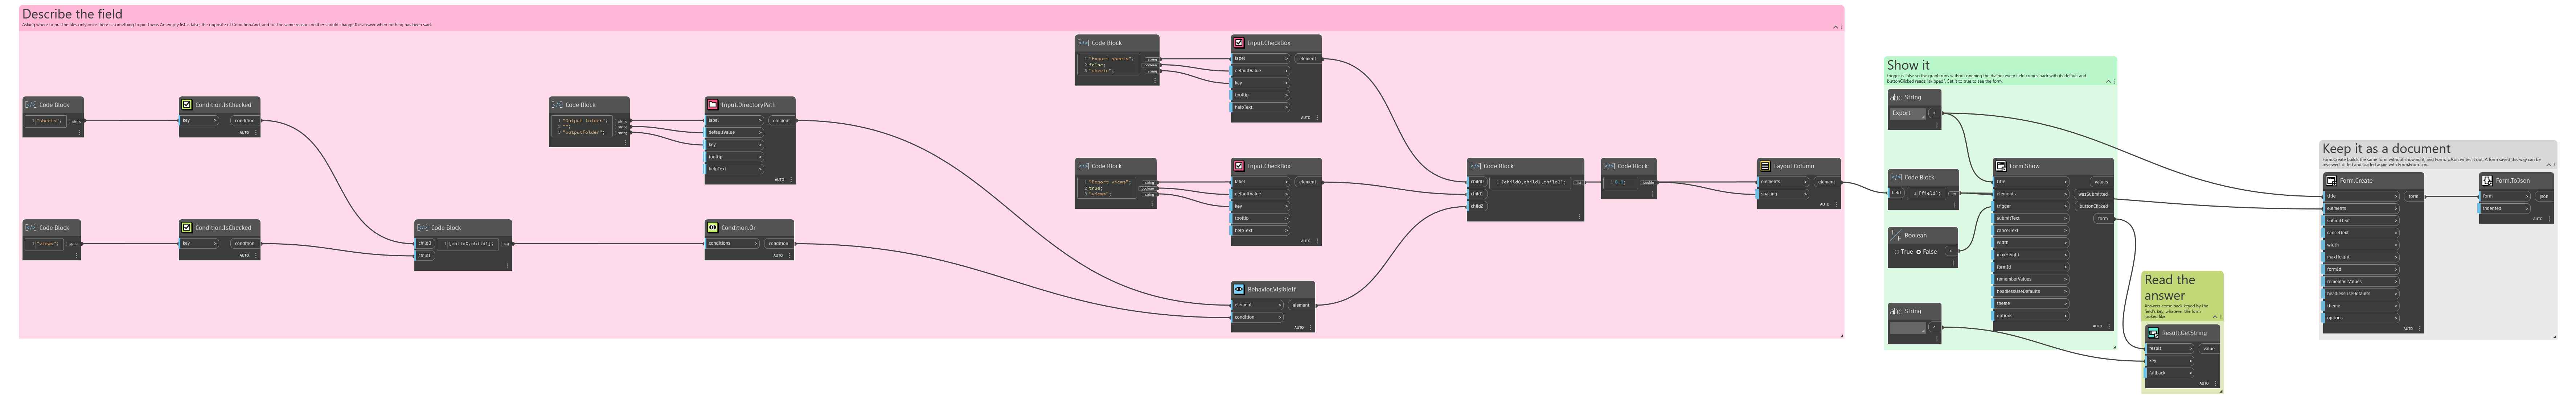The image size is (2576, 398).
Task: Open the Layout.Column node's three-dot menu
Action: (x=1836, y=204)
